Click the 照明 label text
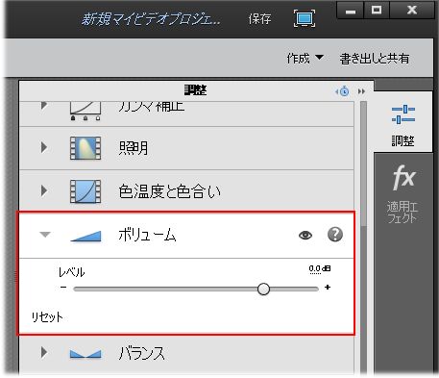This screenshot has height=378, width=439. pos(134,148)
